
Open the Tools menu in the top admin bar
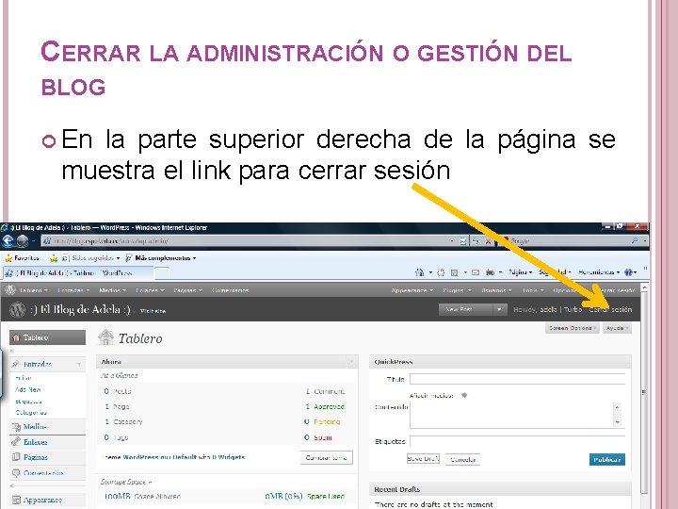pos(533,290)
